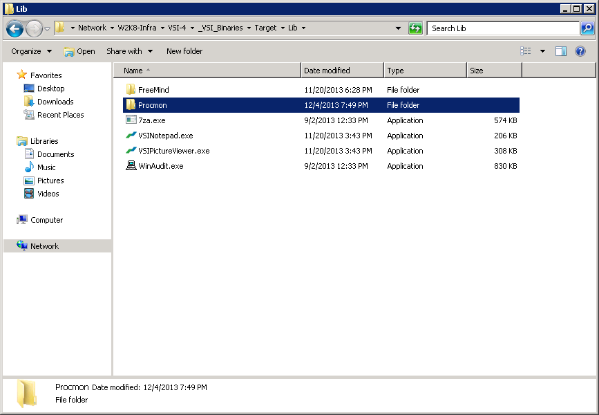This screenshot has height=415, width=599.
Task: Open the Share with menu
Action: (x=129, y=51)
